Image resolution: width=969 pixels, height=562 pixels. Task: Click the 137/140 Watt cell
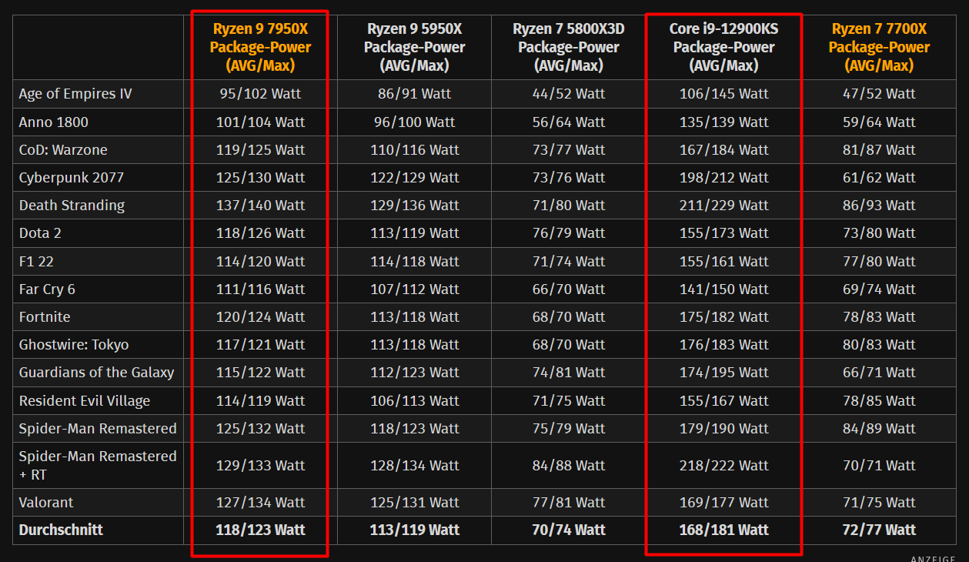pos(260,205)
